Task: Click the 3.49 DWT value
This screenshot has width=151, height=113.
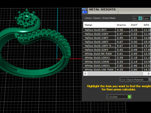Action: coord(134,50)
